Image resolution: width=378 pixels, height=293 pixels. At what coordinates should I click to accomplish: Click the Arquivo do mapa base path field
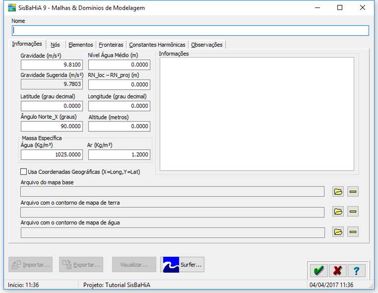point(172,191)
